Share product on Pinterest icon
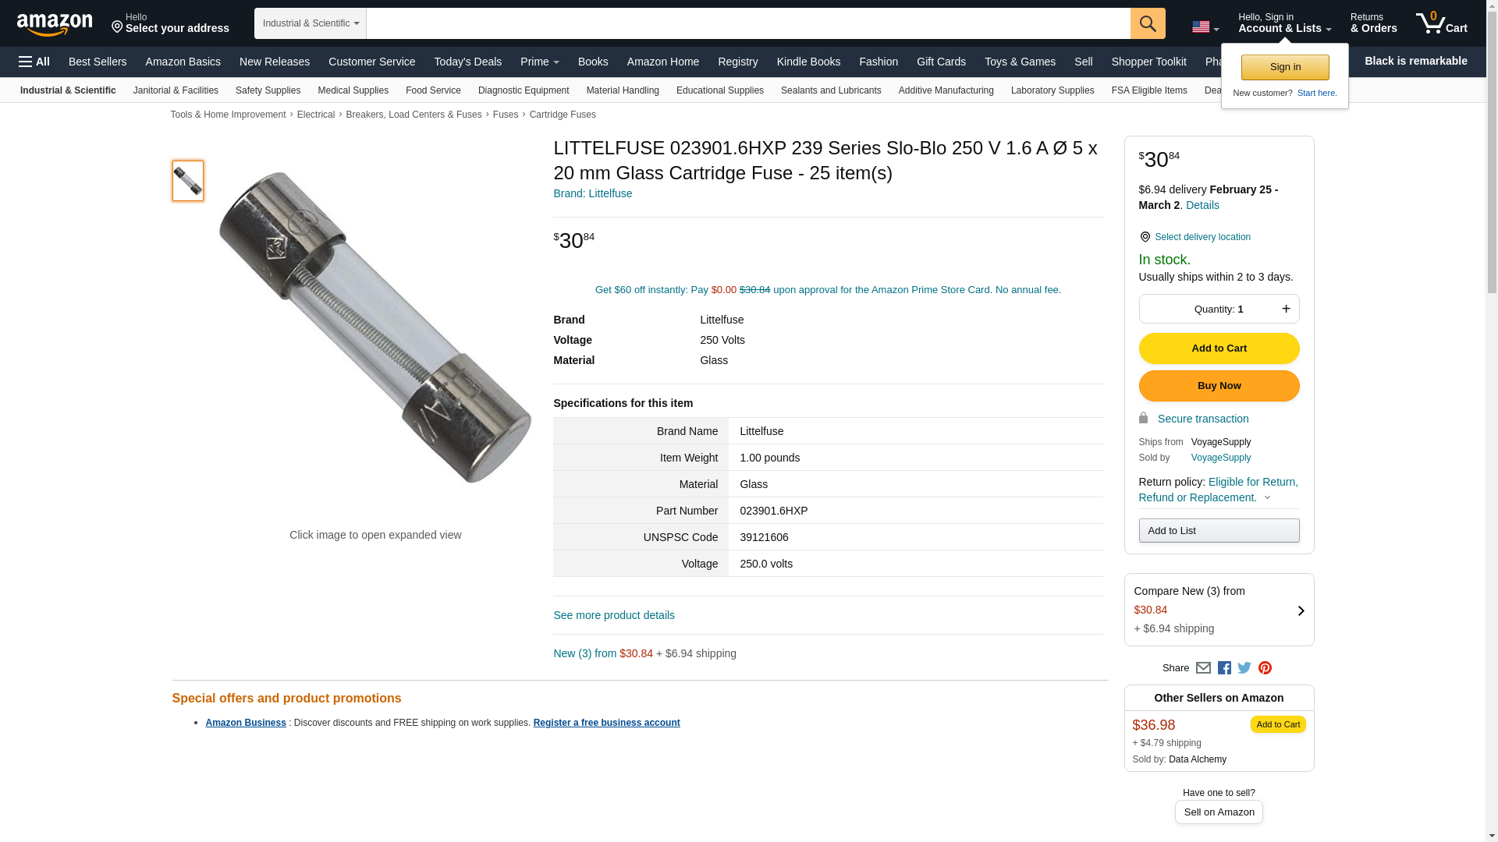 pos(1265,668)
